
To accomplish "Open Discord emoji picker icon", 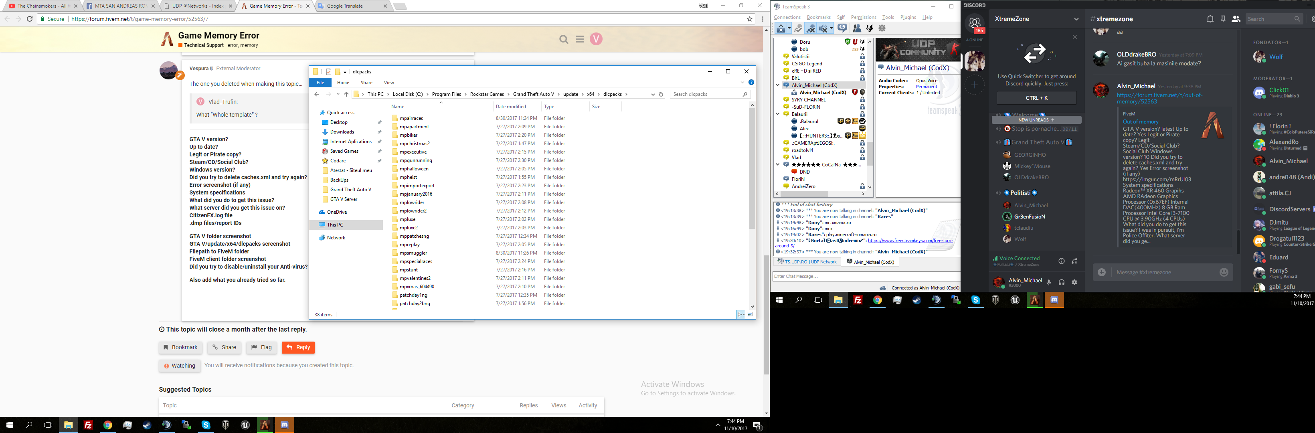I will (1224, 272).
